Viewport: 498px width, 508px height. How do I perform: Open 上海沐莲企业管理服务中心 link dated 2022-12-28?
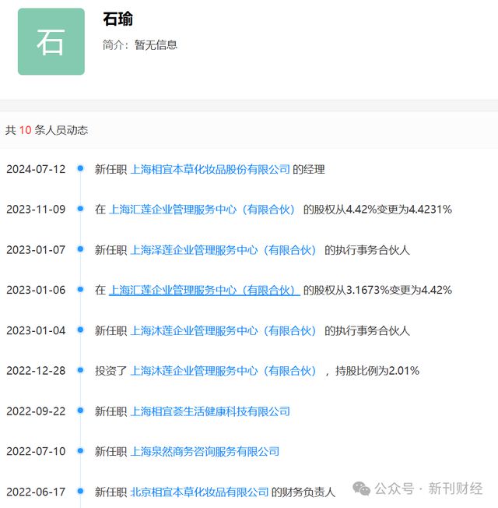pyautogui.click(x=223, y=371)
